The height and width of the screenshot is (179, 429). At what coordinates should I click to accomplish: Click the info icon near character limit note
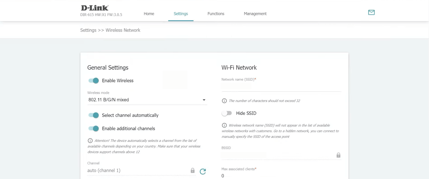[224, 101]
